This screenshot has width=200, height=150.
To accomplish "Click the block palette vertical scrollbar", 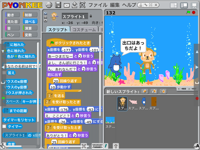I will click(38, 82).
